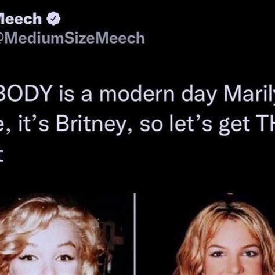Click the phrase "so let's get"
Image resolution: width=275 pixels, height=275 pixels.
pyautogui.click(x=195, y=124)
